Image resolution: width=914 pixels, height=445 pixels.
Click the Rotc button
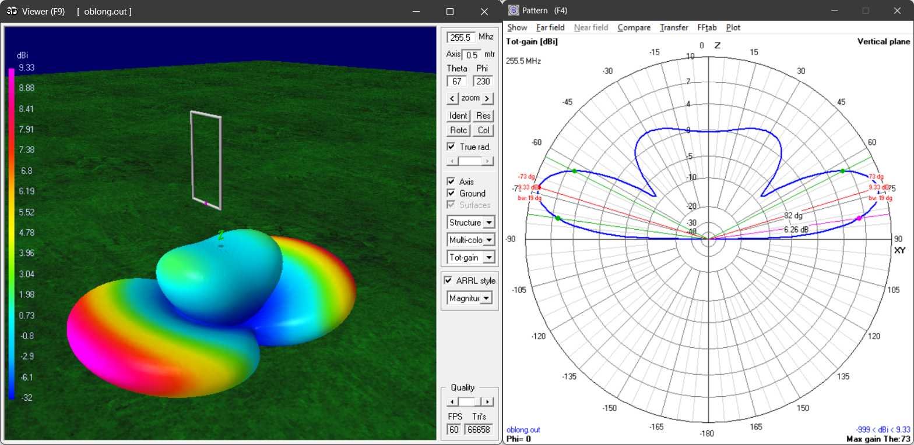pos(458,130)
